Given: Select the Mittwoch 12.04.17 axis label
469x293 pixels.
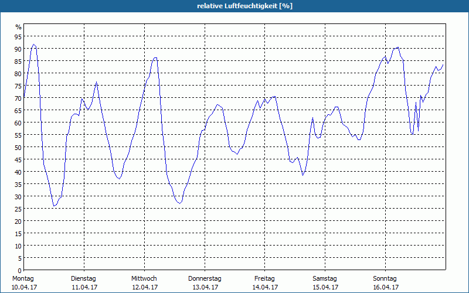Looking at the screenshot, I should click(144, 283).
